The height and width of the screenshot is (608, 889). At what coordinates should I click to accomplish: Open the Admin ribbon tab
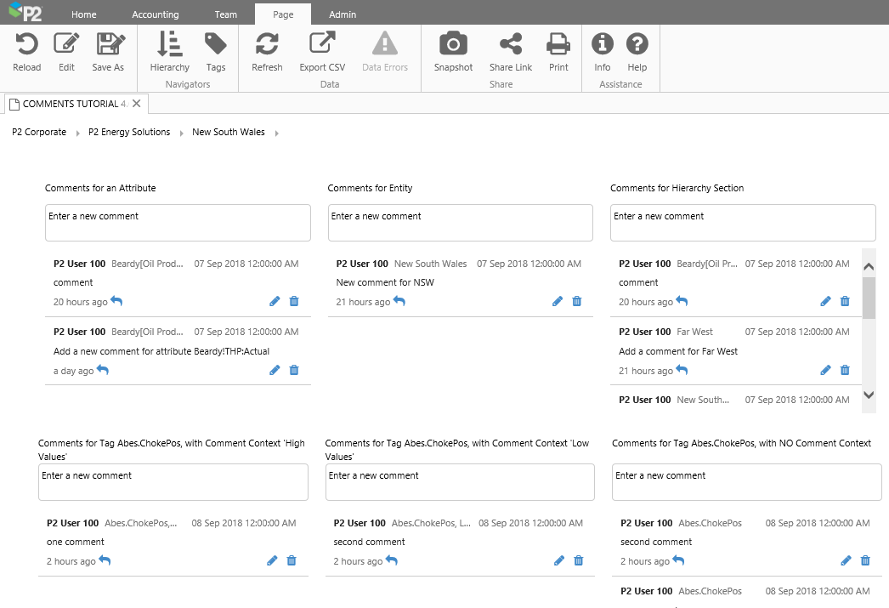point(343,14)
